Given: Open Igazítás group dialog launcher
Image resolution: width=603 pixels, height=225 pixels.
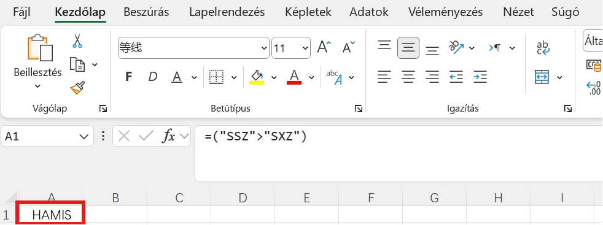Looking at the screenshot, I should [x=568, y=109].
